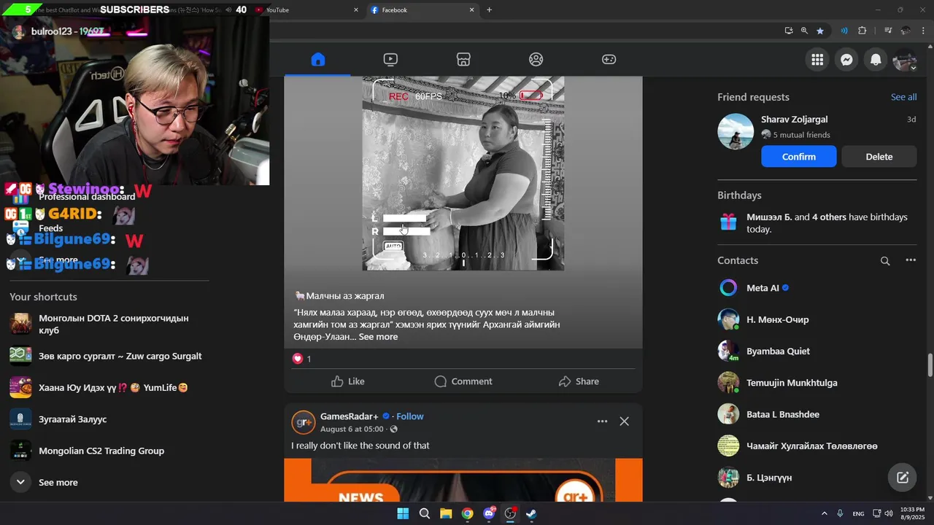Open the Marketplace icon in top navigation
934x525 pixels.
point(463,60)
